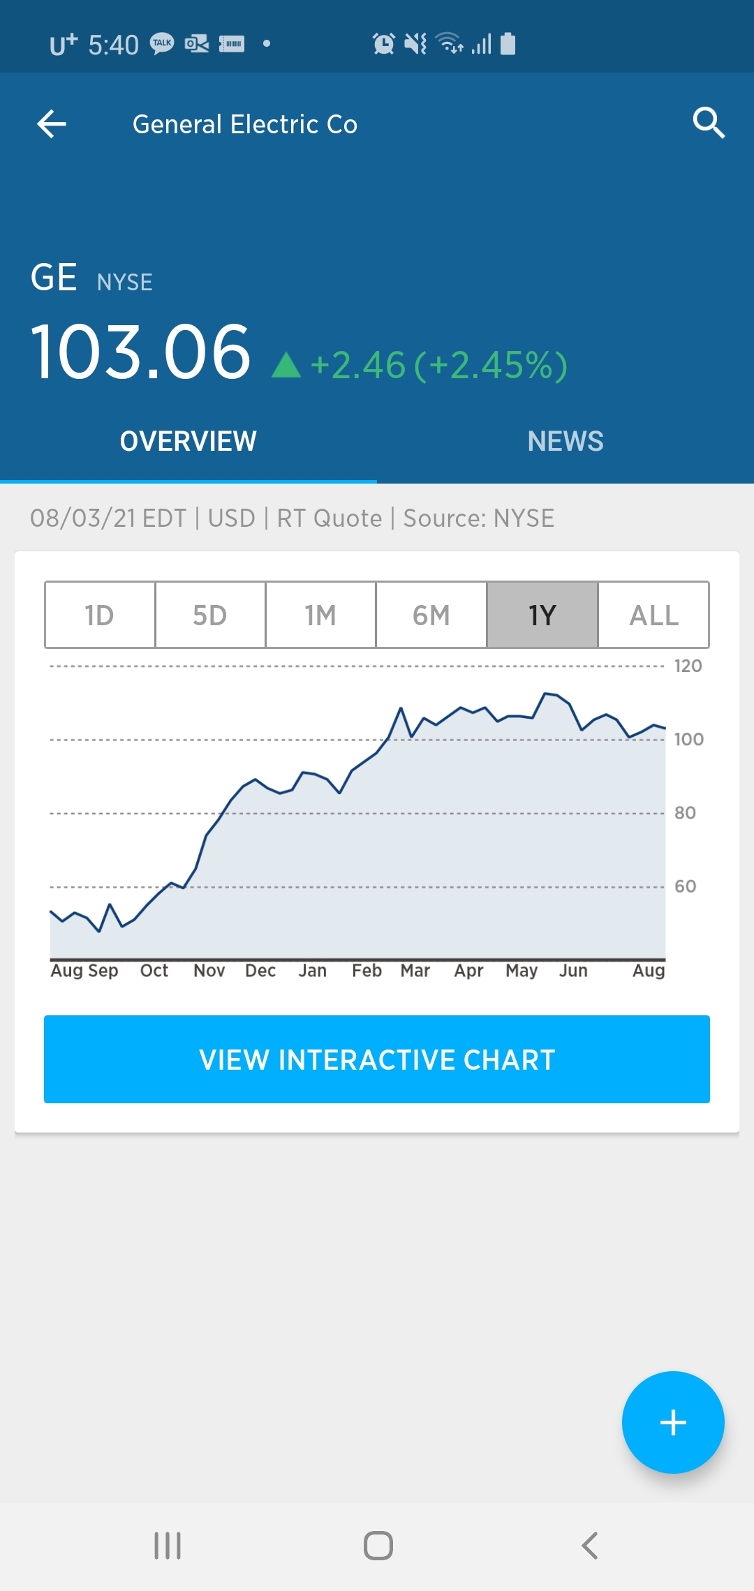
Task: Select the 1M chart range
Action: 320,615
